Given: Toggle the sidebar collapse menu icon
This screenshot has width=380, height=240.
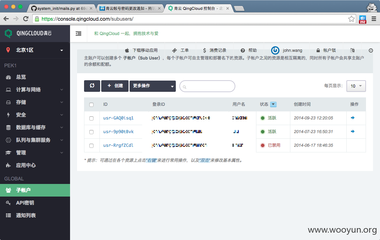Looking at the screenshot, I should click(x=78, y=33).
